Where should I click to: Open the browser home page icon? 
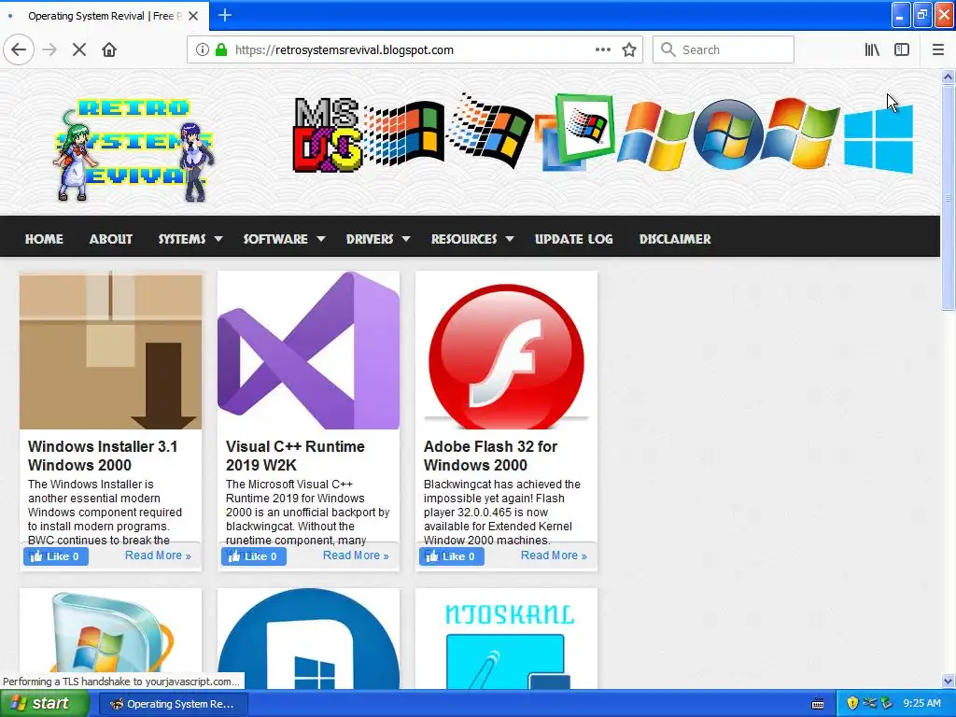(109, 49)
